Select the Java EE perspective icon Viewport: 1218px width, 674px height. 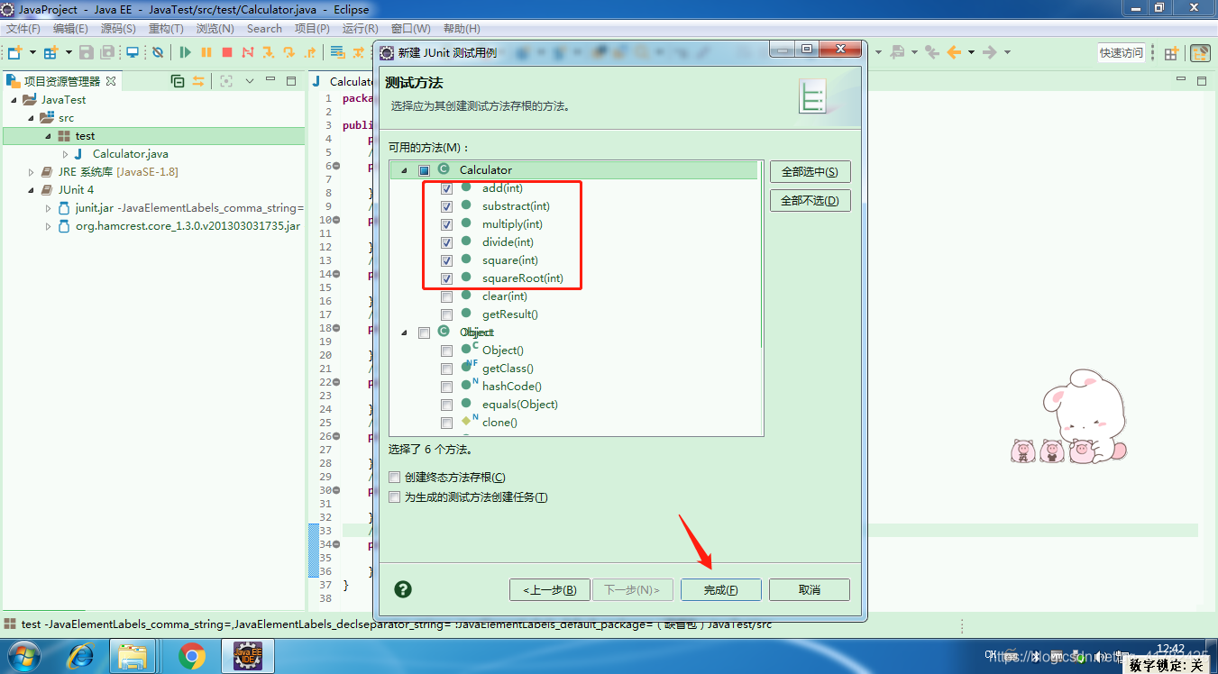tap(1200, 53)
